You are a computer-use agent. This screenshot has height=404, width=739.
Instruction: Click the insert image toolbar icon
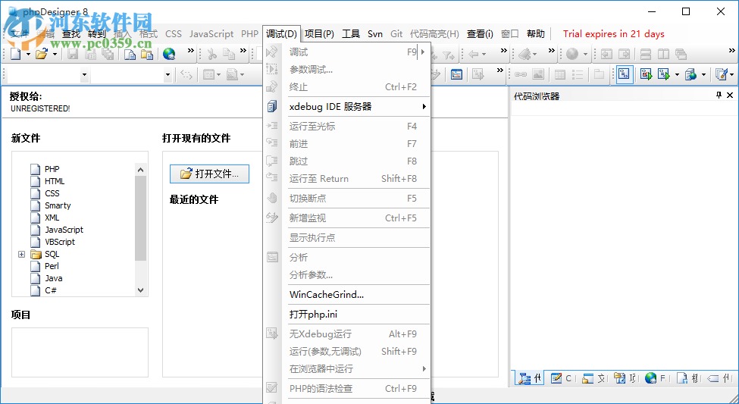click(x=538, y=74)
